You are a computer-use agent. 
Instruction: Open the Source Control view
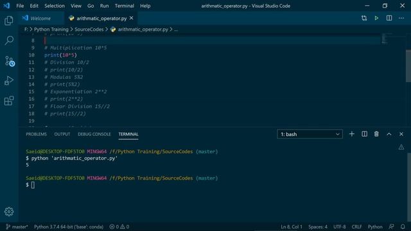(x=10, y=61)
